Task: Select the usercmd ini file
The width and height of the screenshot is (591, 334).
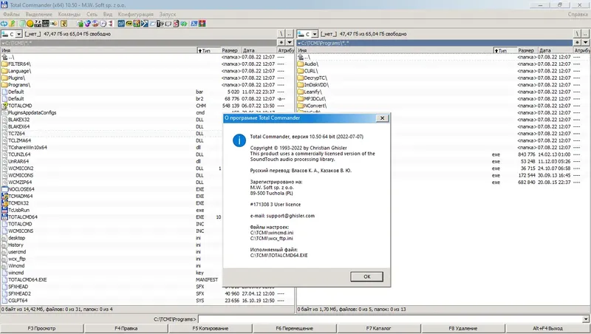Action: (147, 252)
